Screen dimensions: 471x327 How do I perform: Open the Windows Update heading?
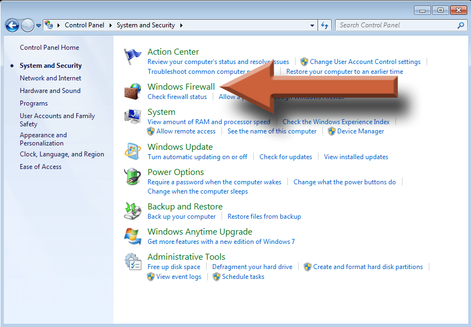[x=180, y=147]
